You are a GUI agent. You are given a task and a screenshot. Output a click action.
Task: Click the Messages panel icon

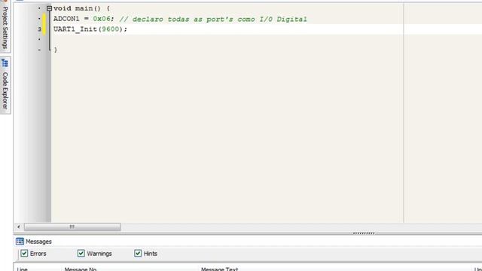click(20, 242)
